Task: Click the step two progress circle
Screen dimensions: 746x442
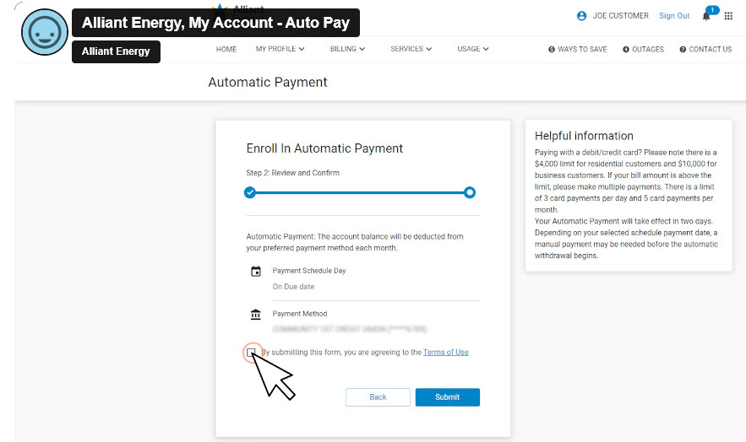Action: pyautogui.click(x=470, y=192)
